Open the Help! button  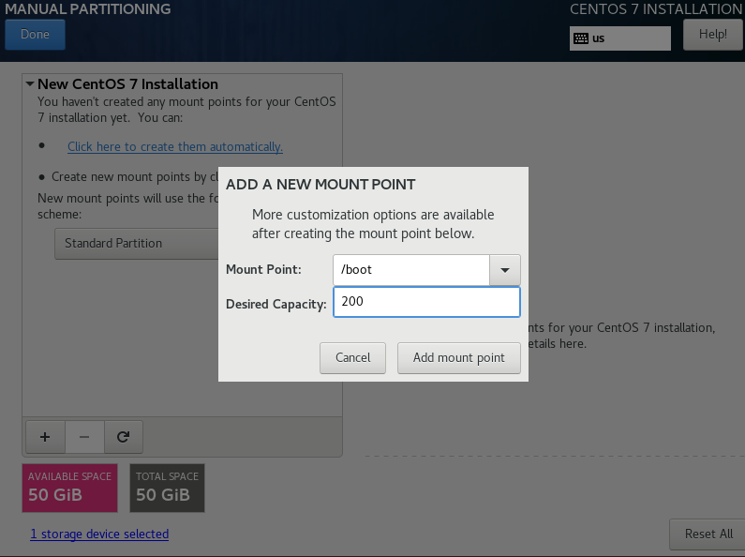click(712, 35)
